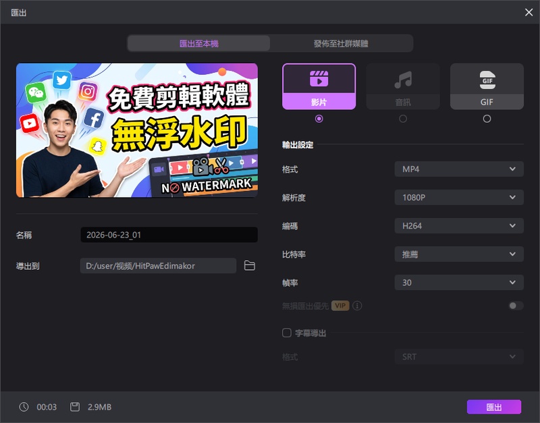Screen dimensions: 540x423
Task: Open the 比特率 推薦 dropdown
Action: point(459,254)
